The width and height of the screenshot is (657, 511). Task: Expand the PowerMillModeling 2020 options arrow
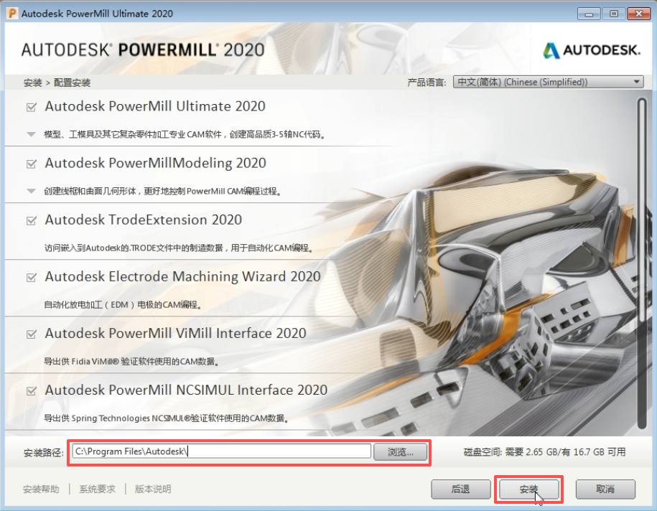[x=31, y=191]
